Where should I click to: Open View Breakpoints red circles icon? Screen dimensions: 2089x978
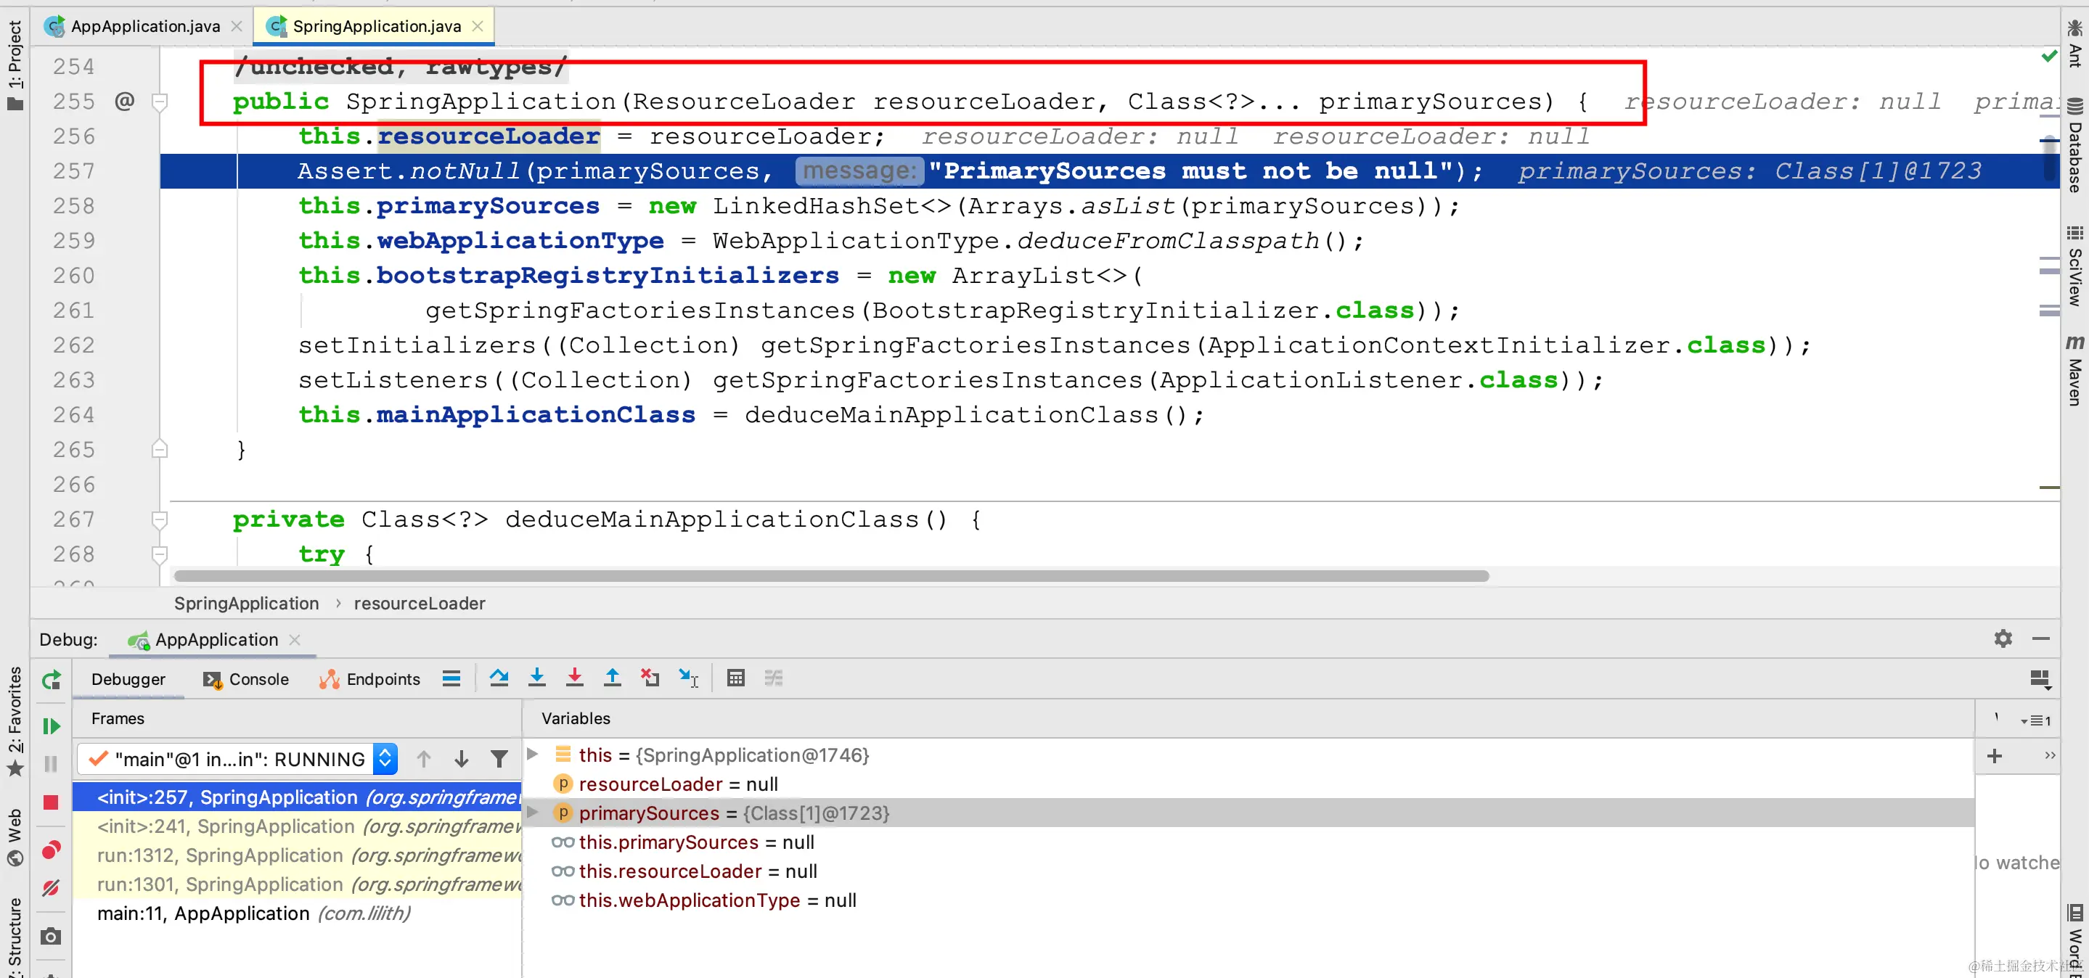click(51, 850)
